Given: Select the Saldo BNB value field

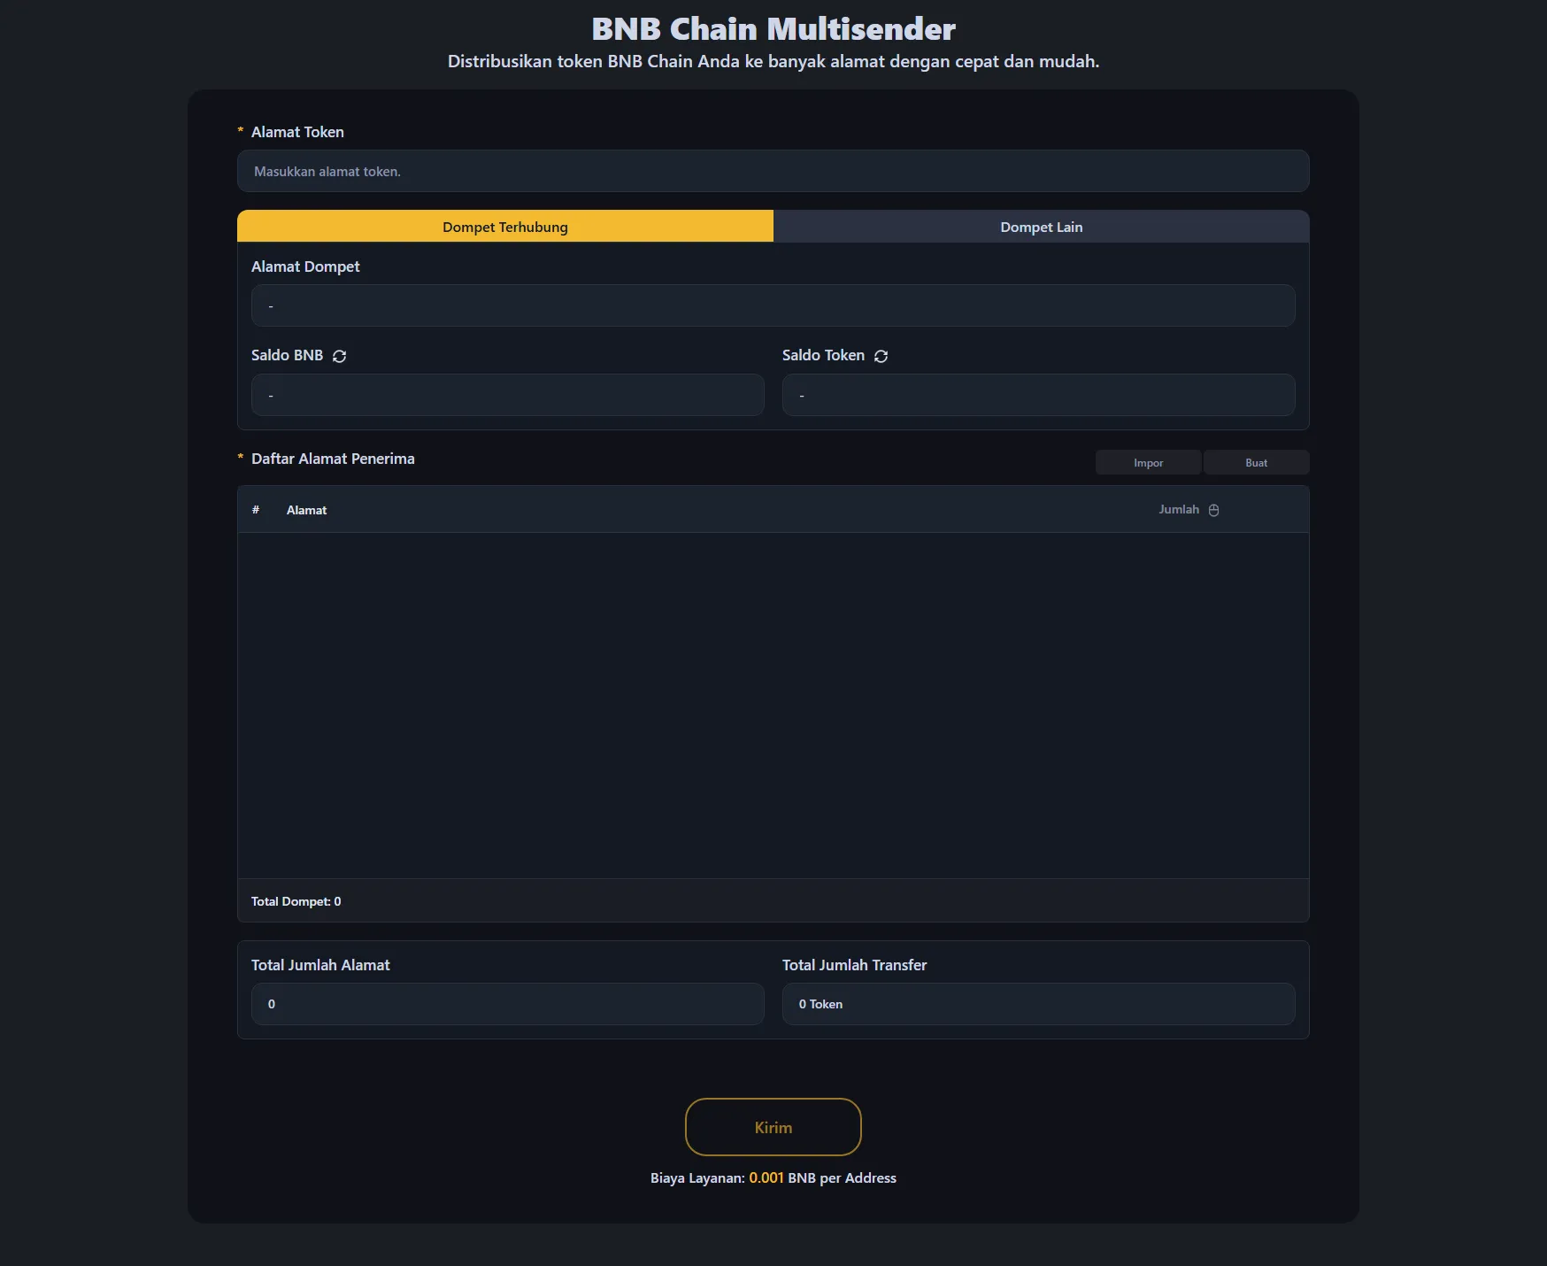Looking at the screenshot, I should coord(507,396).
